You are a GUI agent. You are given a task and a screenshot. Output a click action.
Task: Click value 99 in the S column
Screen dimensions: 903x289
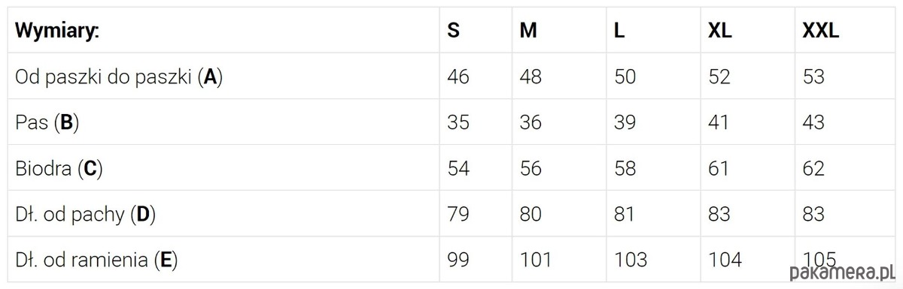[x=458, y=260]
